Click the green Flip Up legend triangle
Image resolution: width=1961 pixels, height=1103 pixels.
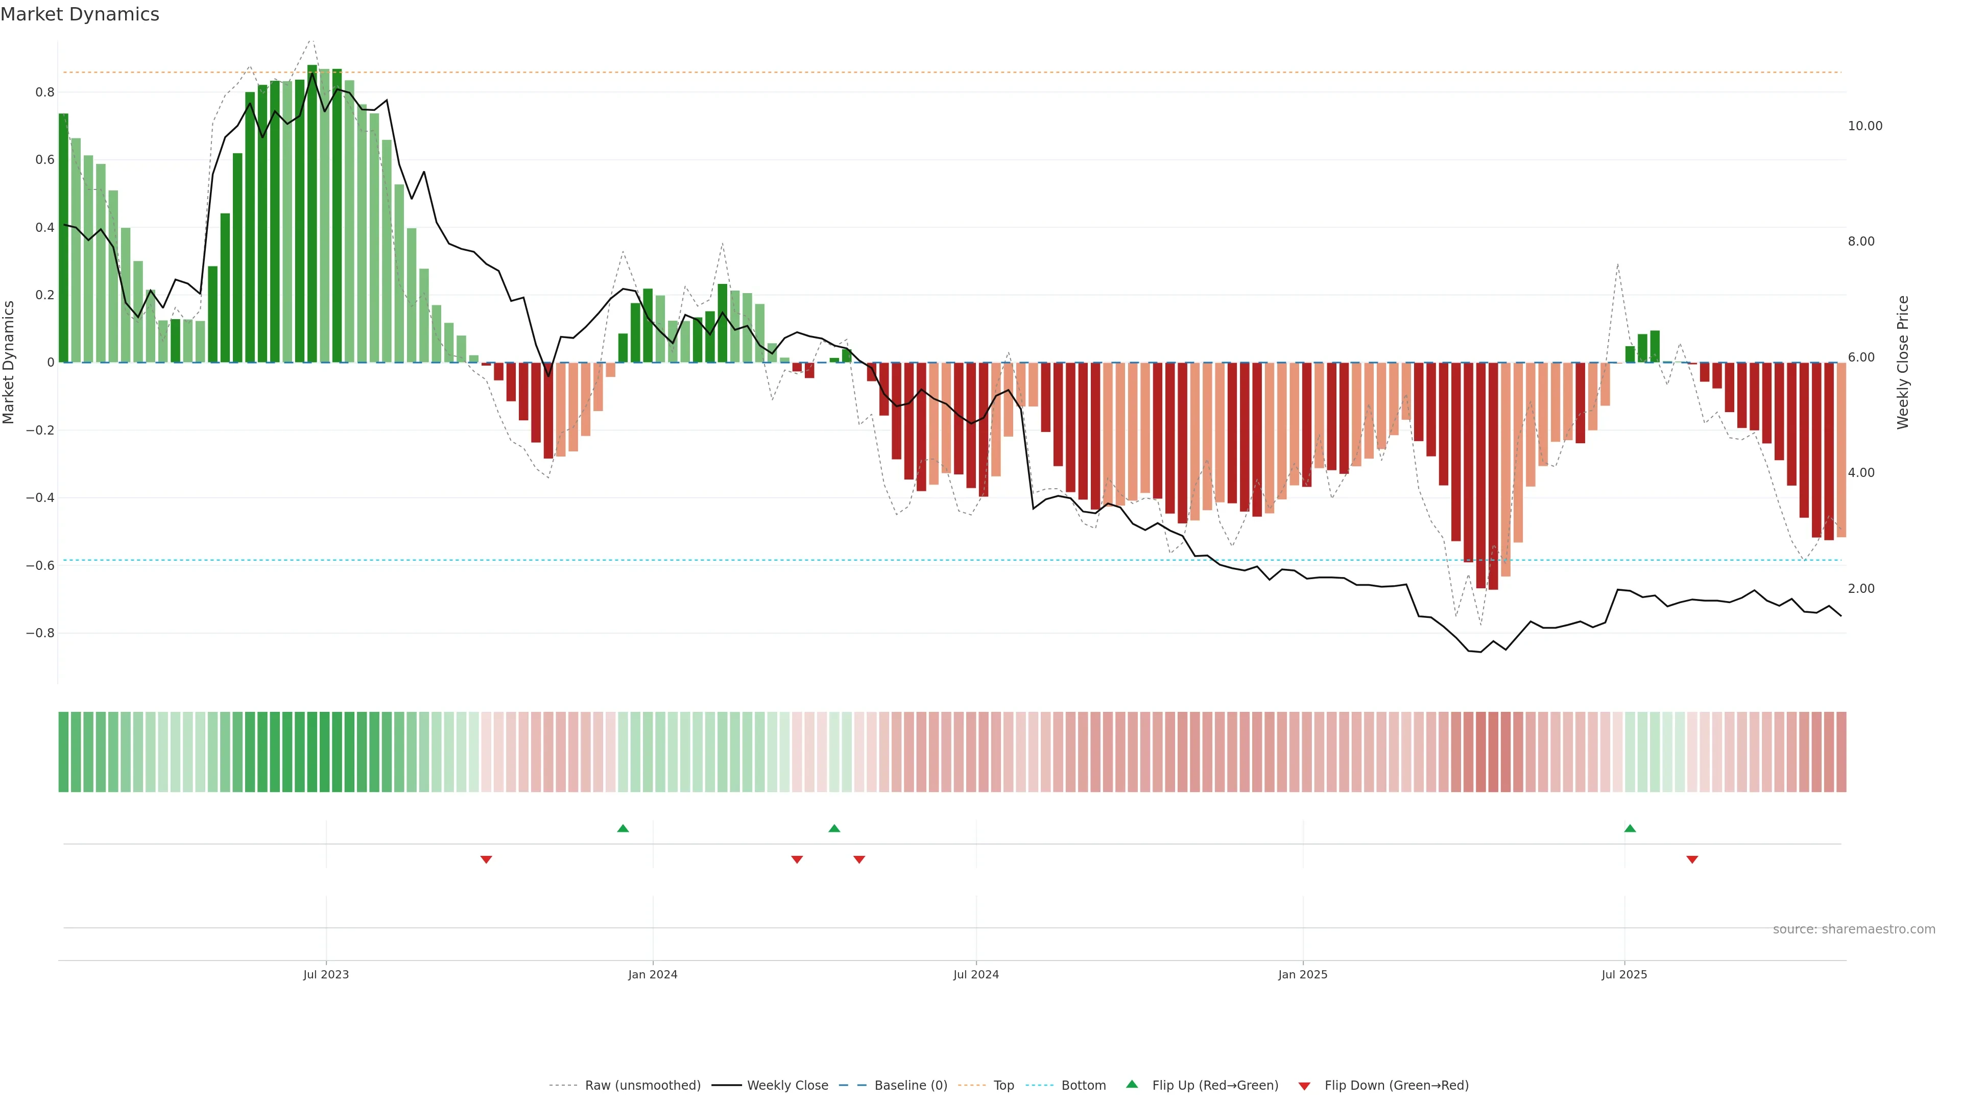(x=1132, y=1084)
